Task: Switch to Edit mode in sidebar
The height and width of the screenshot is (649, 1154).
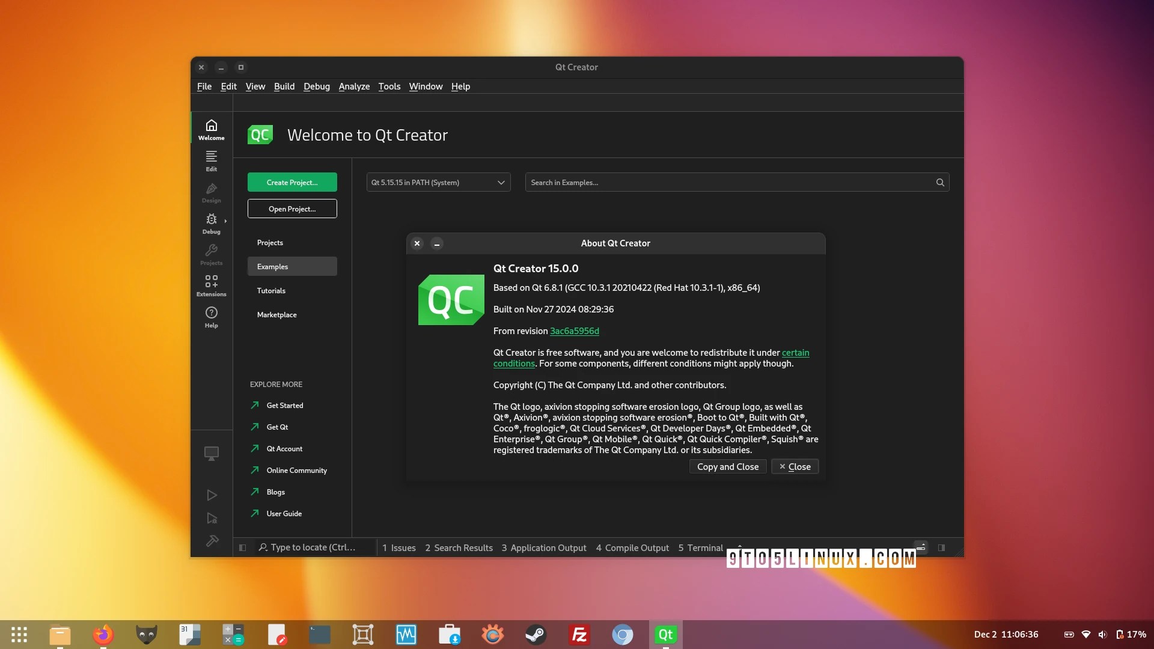Action: (x=211, y=160)
